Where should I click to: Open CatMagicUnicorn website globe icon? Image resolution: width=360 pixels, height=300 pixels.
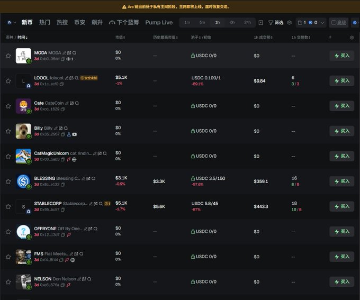point(74,160)
